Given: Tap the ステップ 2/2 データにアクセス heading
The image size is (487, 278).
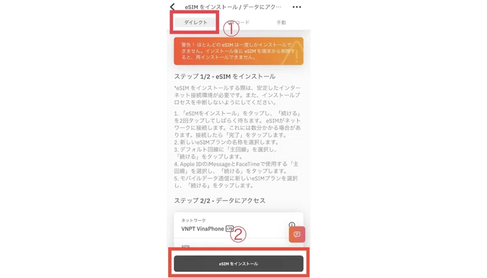Looking at the screenshot, I should point(220,201).
